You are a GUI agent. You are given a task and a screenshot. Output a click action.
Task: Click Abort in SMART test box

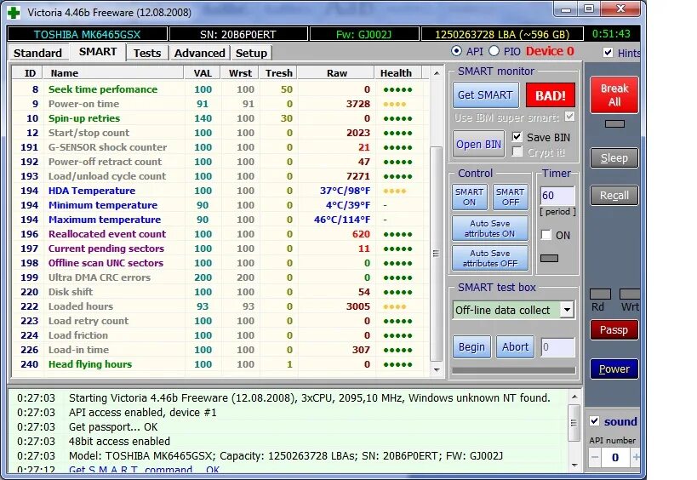(515, 346)
